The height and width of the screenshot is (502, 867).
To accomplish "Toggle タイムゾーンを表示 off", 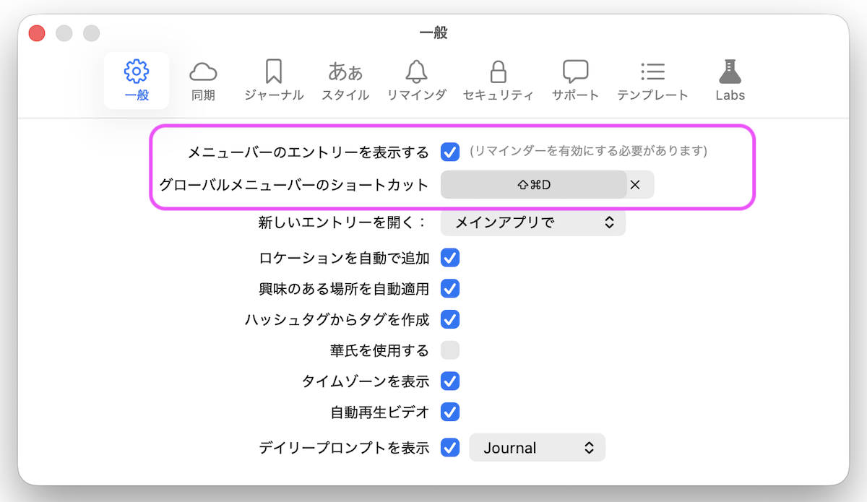I will click(450, 381).
